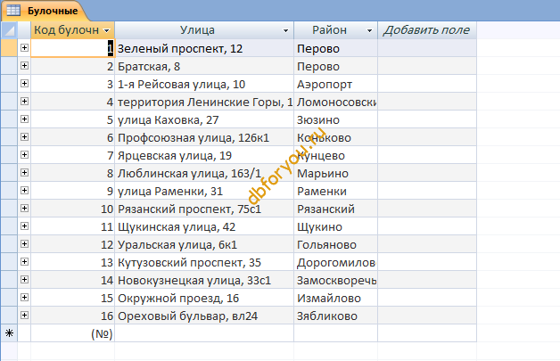Click the Зюзино district cell
The image size is (560, 361).
click(335, 119)
